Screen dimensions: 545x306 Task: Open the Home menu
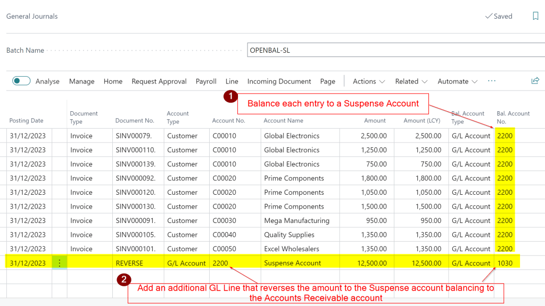pyautogui.click(x=113, y=81)
